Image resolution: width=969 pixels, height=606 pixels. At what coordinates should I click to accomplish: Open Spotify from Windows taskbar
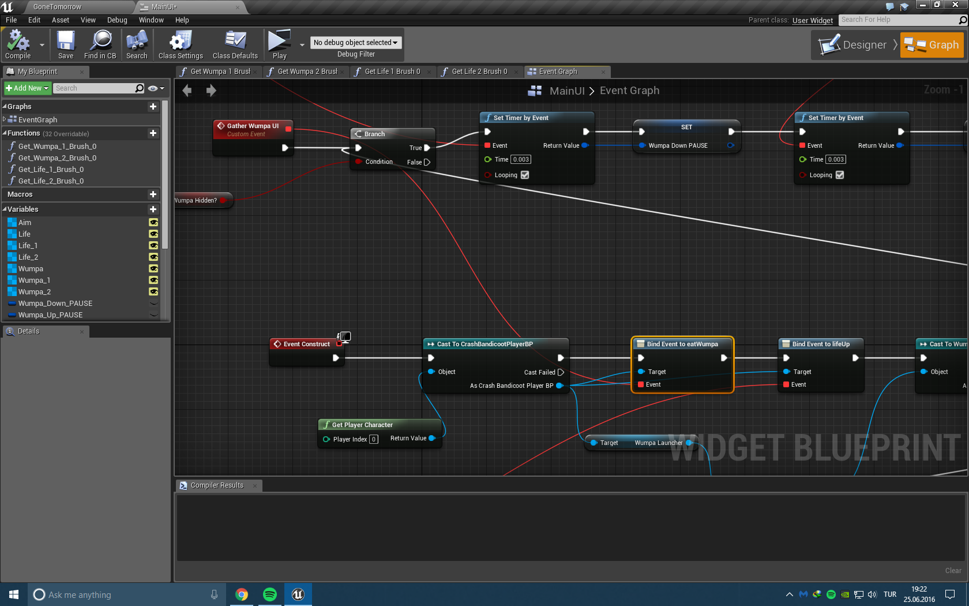coord(270,594)
